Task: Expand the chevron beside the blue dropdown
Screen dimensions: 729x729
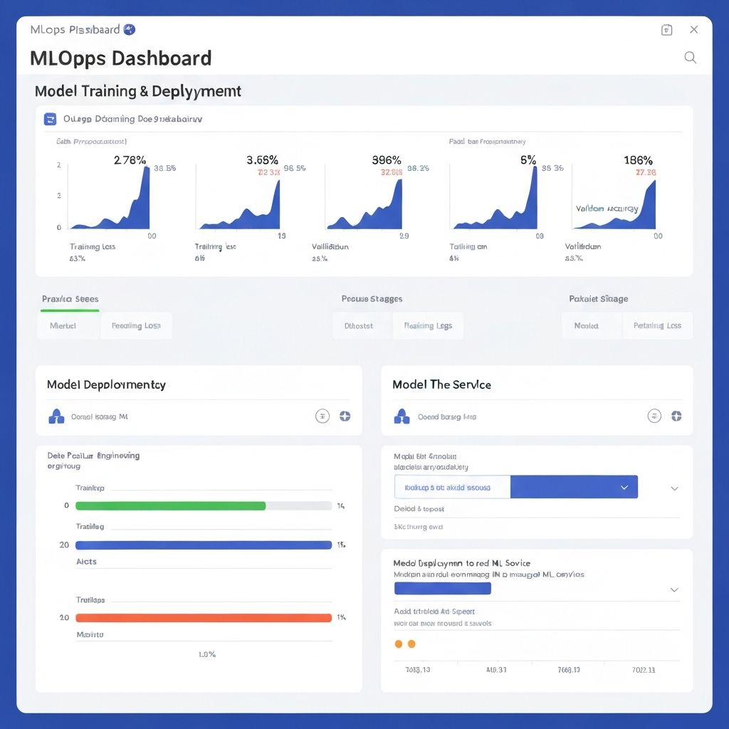Action: [673, 488]
